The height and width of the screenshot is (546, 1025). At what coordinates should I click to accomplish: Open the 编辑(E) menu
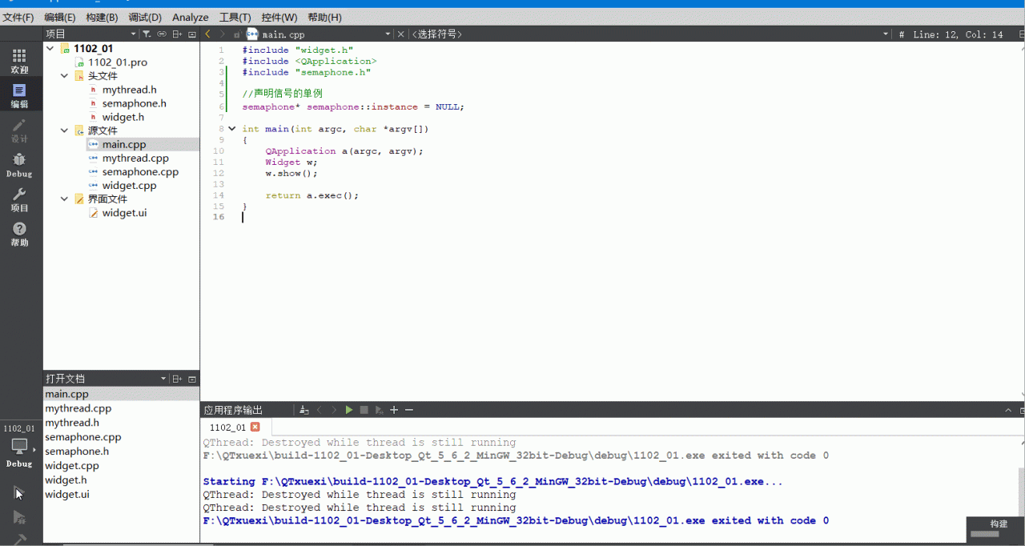pos(60,17)
